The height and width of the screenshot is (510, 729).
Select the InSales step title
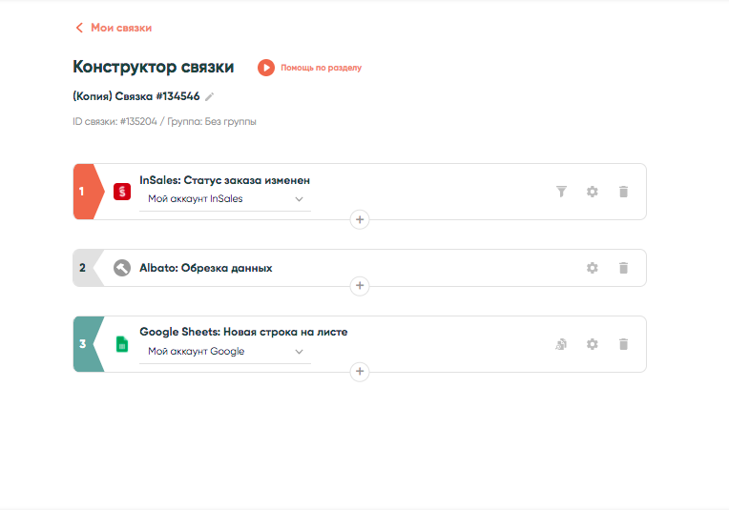(x=224, y=180)
